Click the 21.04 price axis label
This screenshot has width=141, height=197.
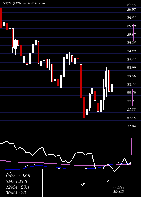131,126
